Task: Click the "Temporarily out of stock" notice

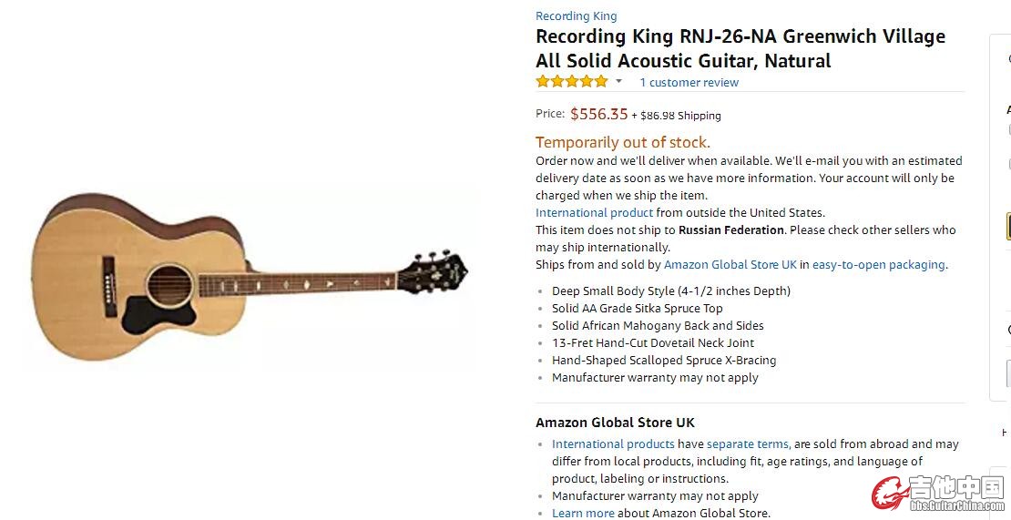Action: click(622, 142)
